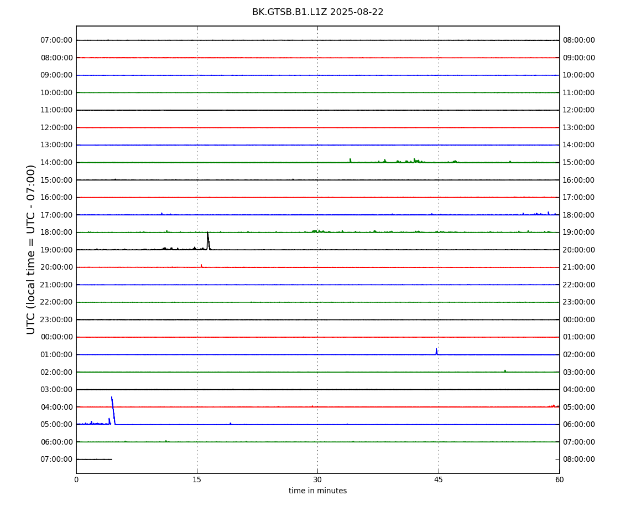Click the right axis label 18:00:00
This screenshot has height=526, width=636.
coord(579,215)
